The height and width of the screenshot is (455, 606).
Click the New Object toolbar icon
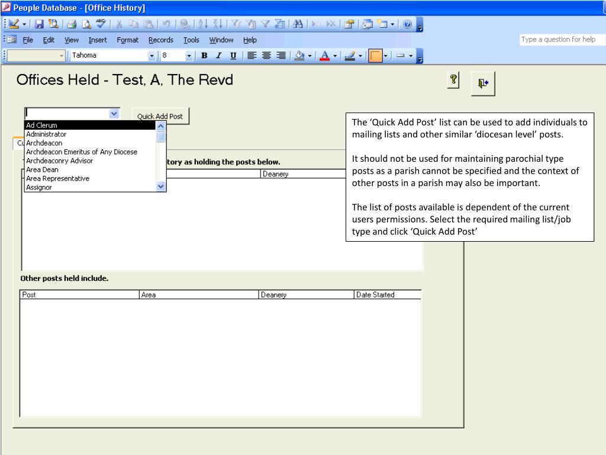pyautogui.click(x=383, y=24)
